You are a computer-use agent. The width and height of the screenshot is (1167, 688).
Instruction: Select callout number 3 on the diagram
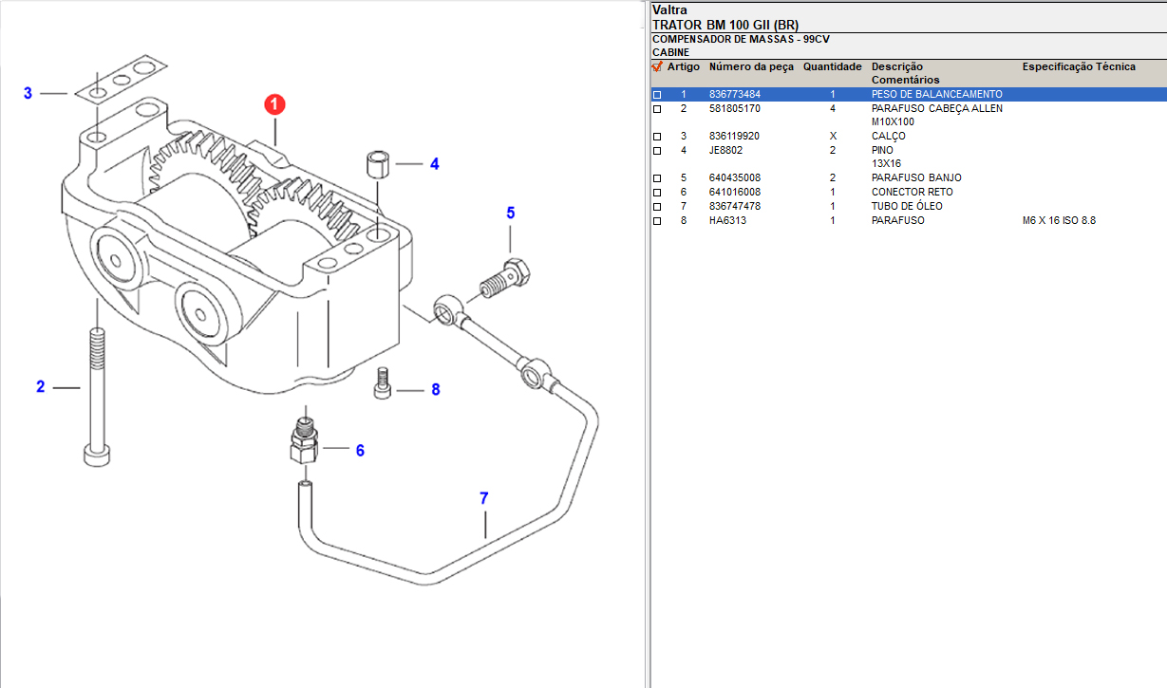click(x=28, y=93)
